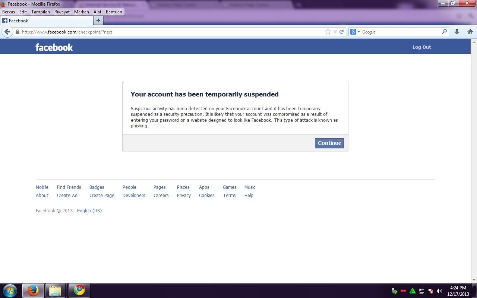Open the Music footer link
The width and height of the screenshot is (477, 298).
[250, 187]
